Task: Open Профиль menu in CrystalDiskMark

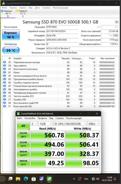Action: click(42, 118)
